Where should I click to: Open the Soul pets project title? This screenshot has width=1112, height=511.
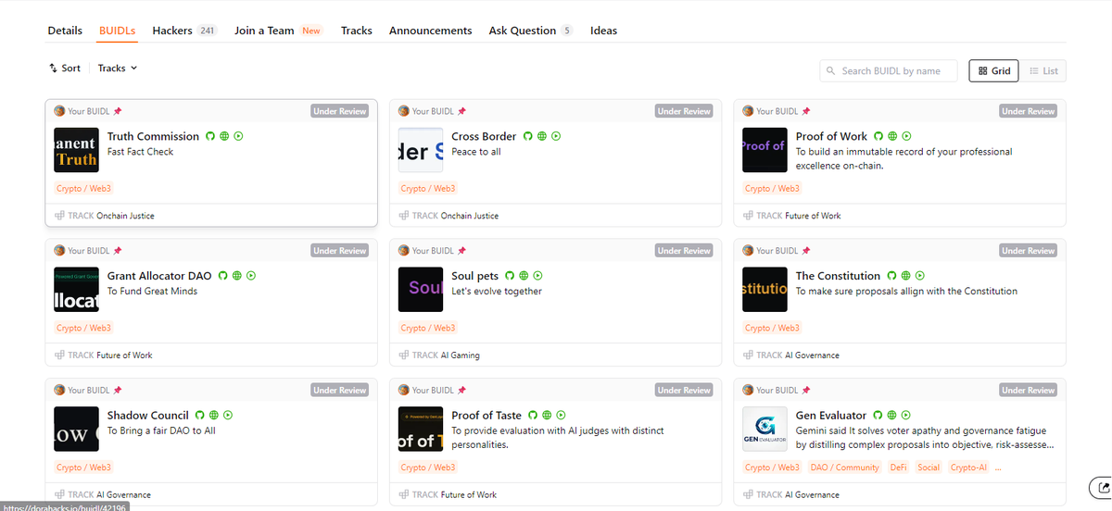[x=475, y=276]
